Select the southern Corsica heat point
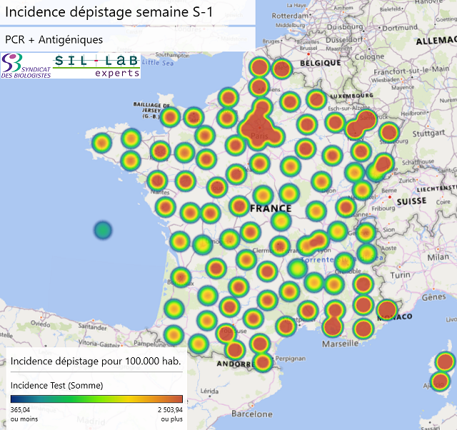Viewport: 457px width, 430px height. tap(440, 380)
